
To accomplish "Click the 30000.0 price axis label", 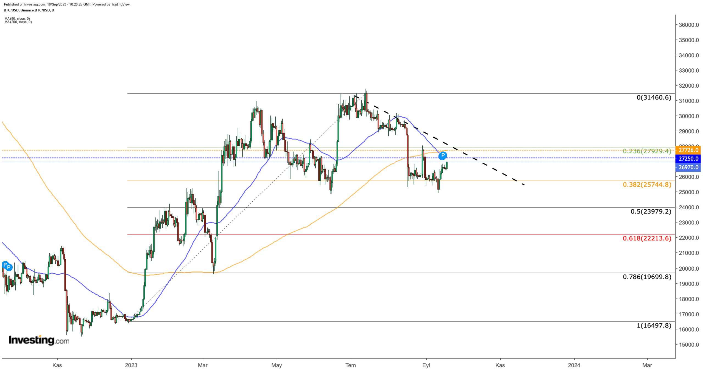I will click(x=689, y=116).
